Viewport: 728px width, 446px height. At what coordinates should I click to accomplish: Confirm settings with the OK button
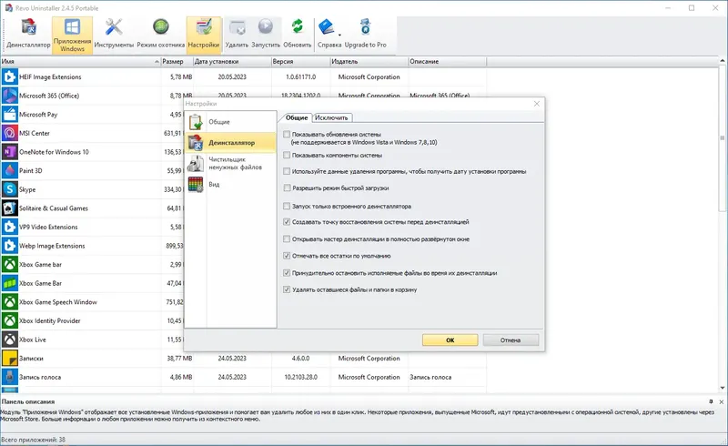pos(450,340)
